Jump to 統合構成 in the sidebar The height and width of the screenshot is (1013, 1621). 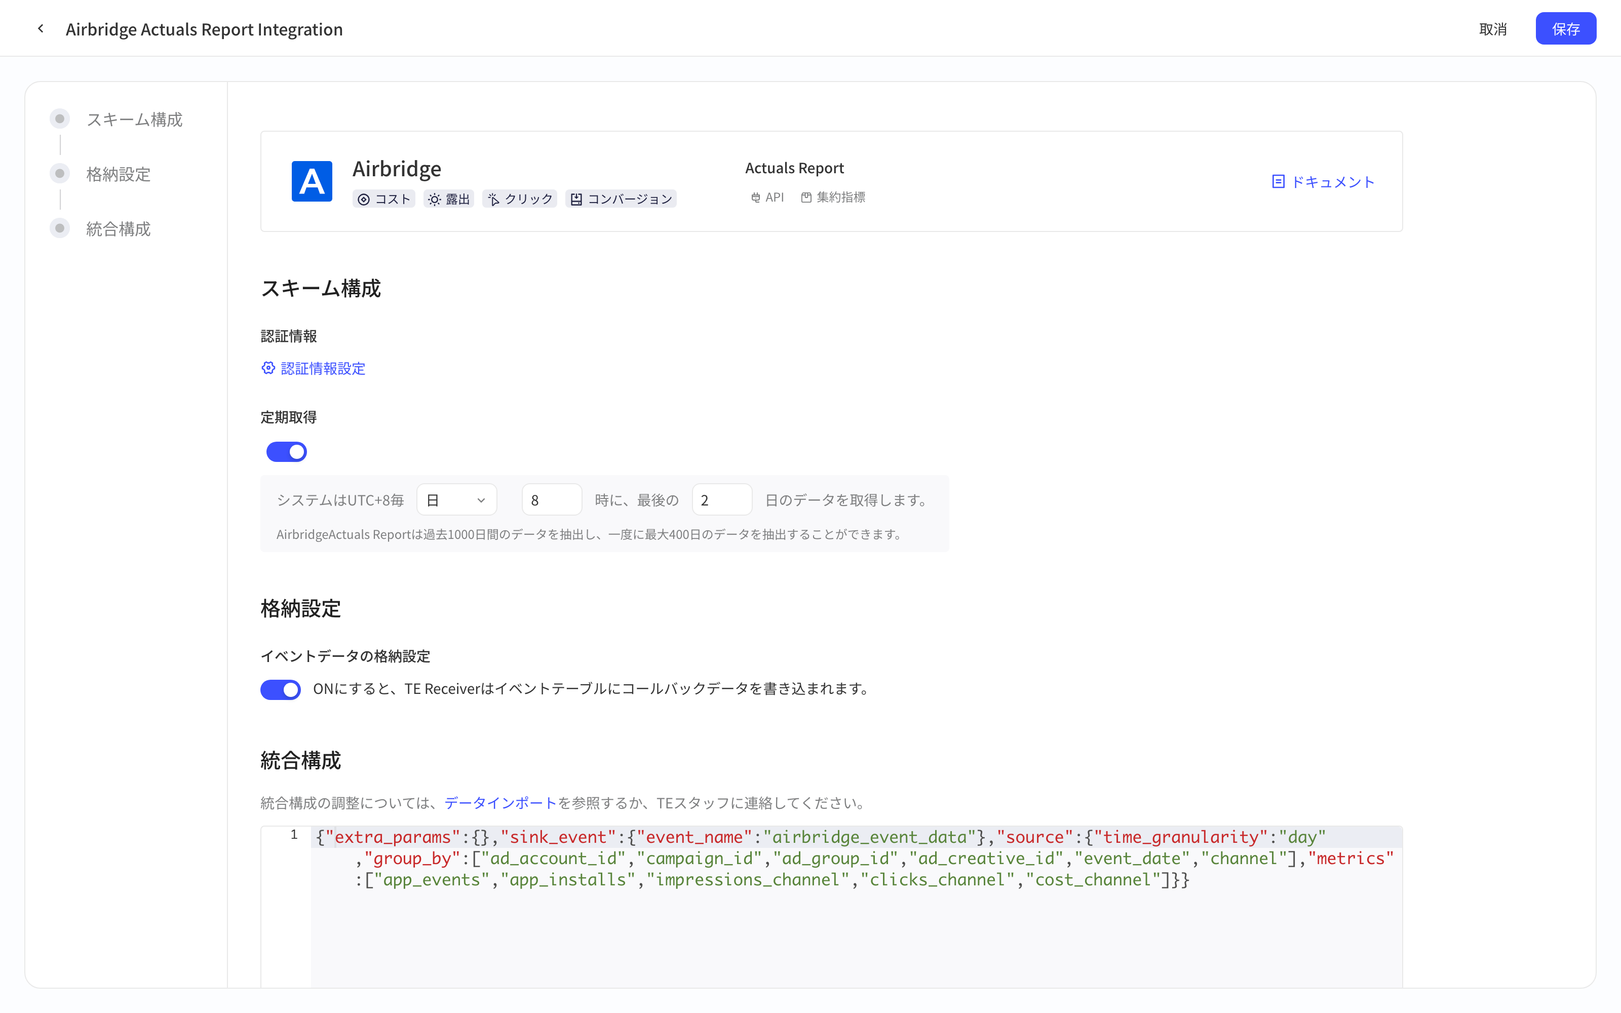click(119, 228)
